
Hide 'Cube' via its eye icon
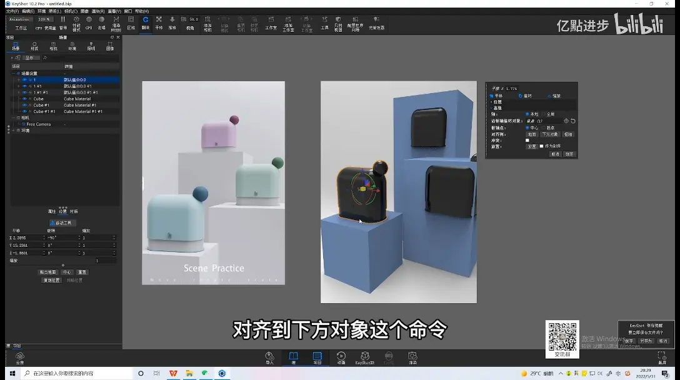click(24, 99)
